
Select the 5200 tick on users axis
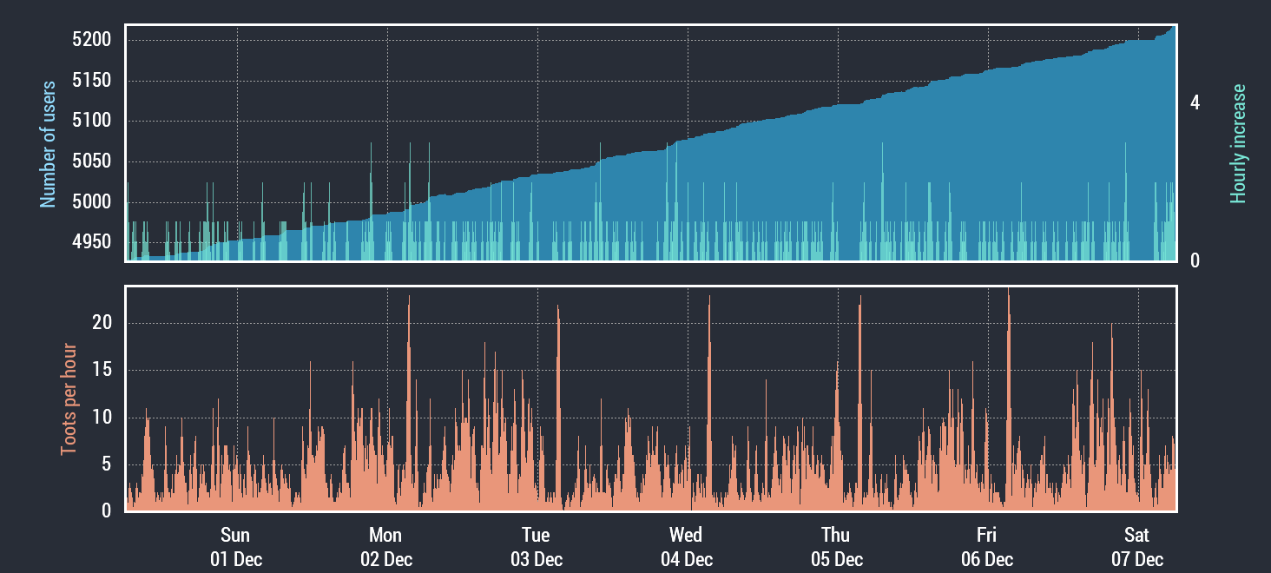click(93, 40)
